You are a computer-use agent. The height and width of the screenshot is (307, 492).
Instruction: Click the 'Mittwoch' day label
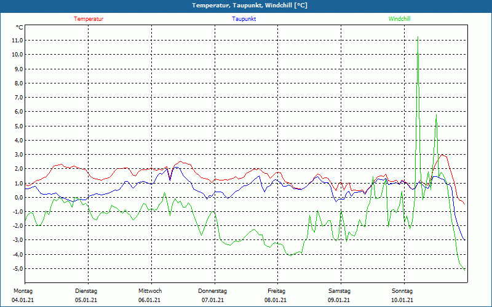coord(150,291)
